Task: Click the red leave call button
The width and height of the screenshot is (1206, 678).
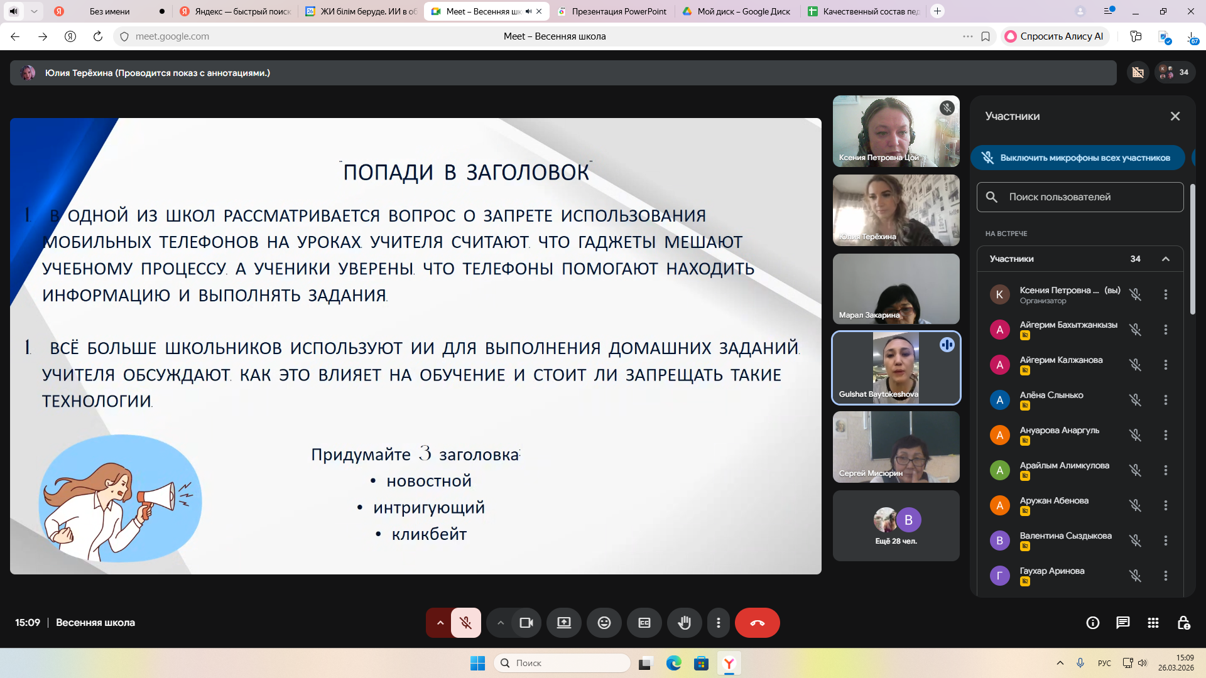Action: click(x=757, y=623)
